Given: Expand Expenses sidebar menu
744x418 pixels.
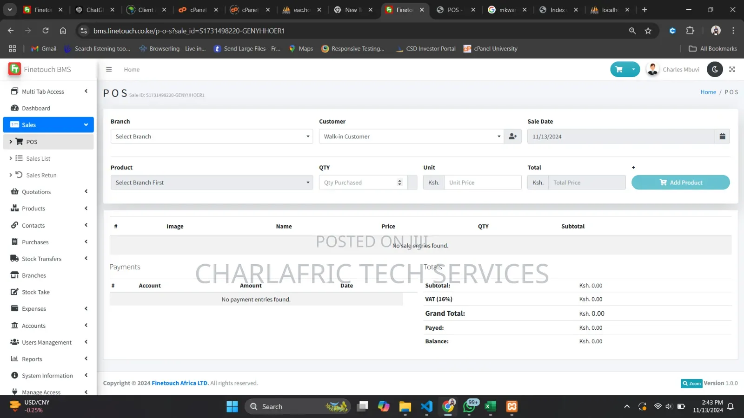Looking at the screenshot, I should (48, 309).
